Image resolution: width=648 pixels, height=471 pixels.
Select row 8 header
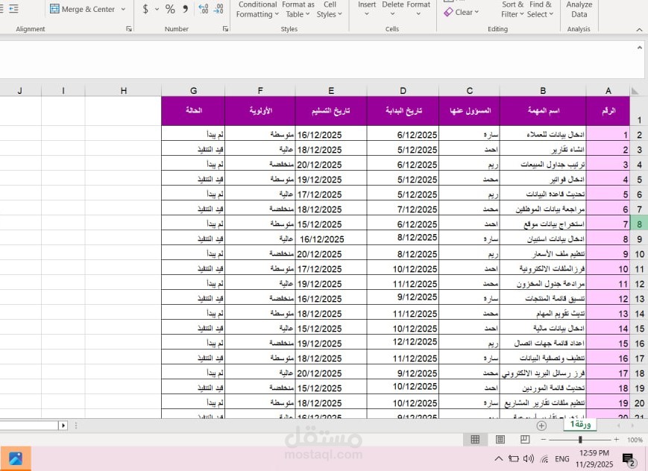tap(639, 224)
